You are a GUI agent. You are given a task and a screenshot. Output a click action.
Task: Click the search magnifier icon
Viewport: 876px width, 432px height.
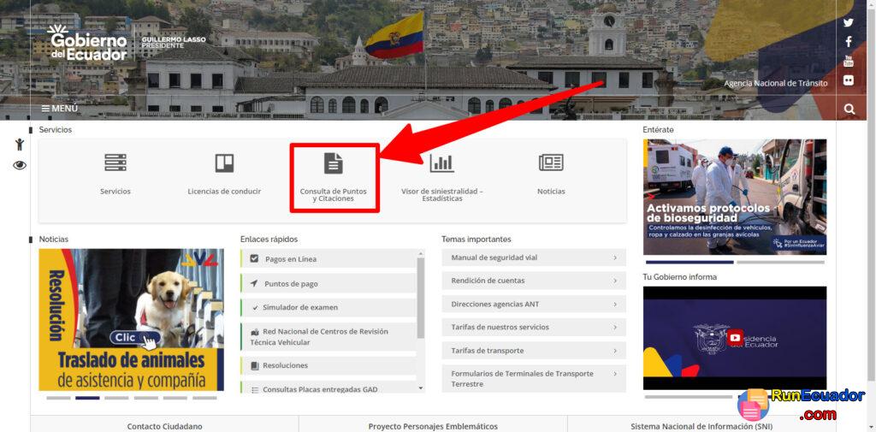pyautogui.click(x=849, y=109)
